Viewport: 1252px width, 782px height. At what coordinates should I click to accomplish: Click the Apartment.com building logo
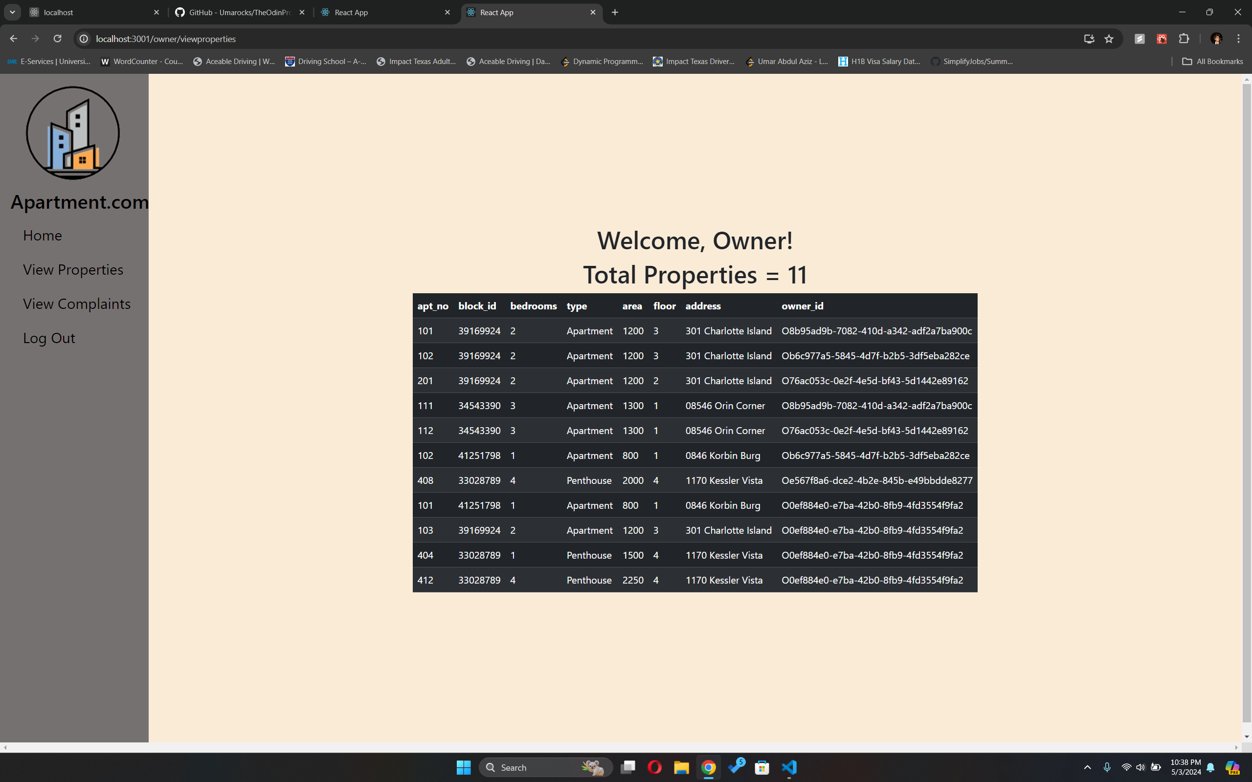click(73, 133)
